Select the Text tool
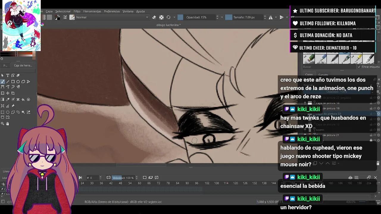The width and height of the screenshot is (381, 214). click(x=8, y=75)
